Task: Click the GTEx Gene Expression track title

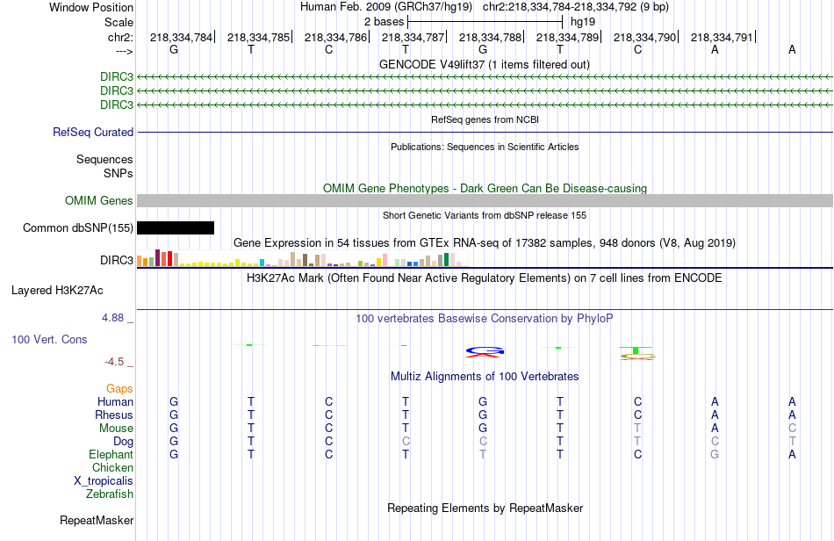Action: click(485, 243)
